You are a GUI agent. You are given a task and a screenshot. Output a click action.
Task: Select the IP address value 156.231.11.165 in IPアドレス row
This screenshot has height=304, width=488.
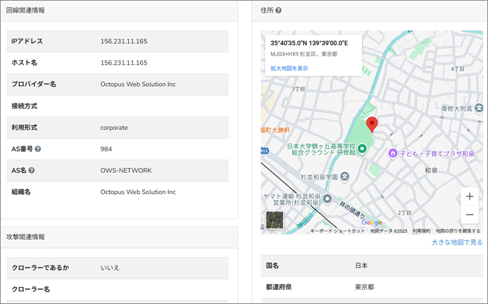pos(124,41)
